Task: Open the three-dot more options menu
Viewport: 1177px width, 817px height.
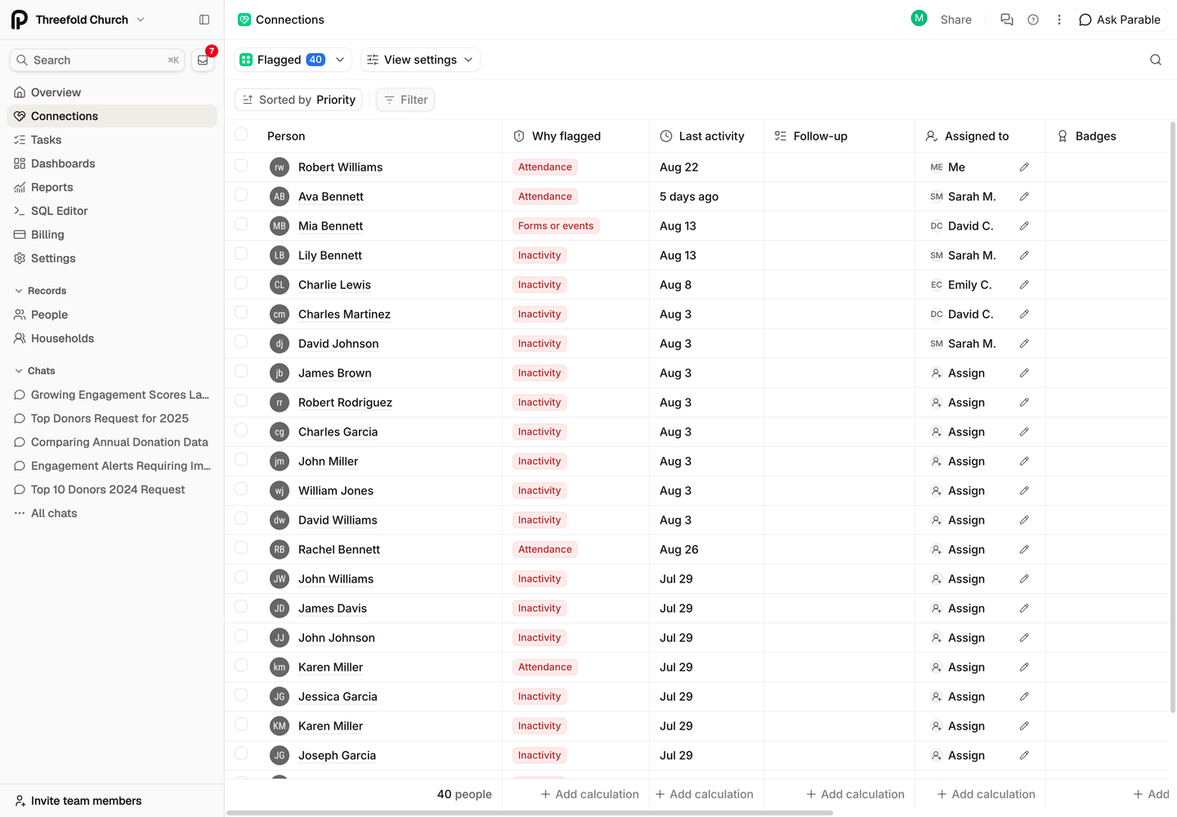Action: point(1059,20)
